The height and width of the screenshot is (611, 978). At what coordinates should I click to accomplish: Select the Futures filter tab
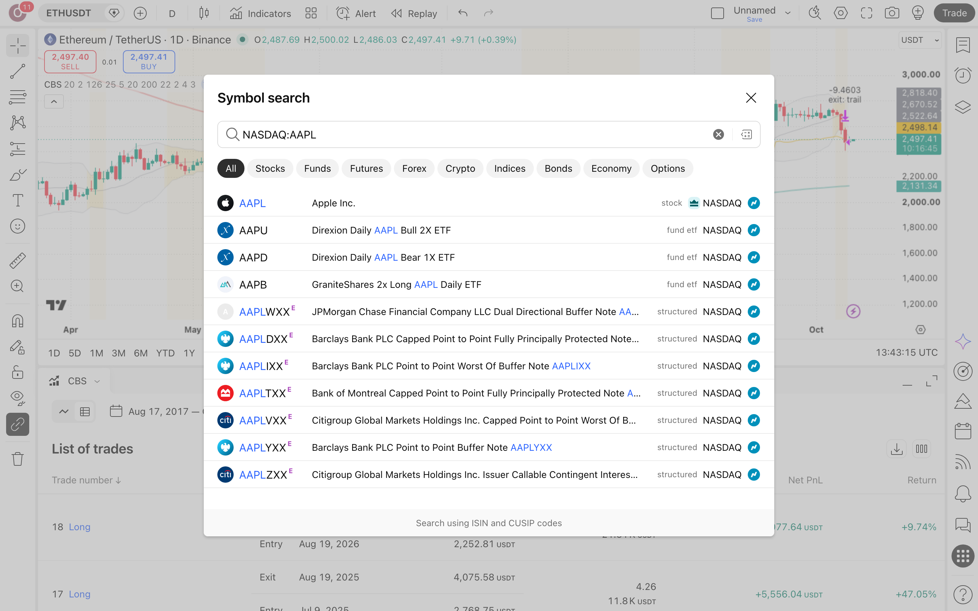[366, 168]
